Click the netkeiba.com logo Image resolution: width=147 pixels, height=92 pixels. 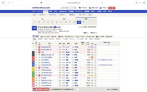point(41,8)
